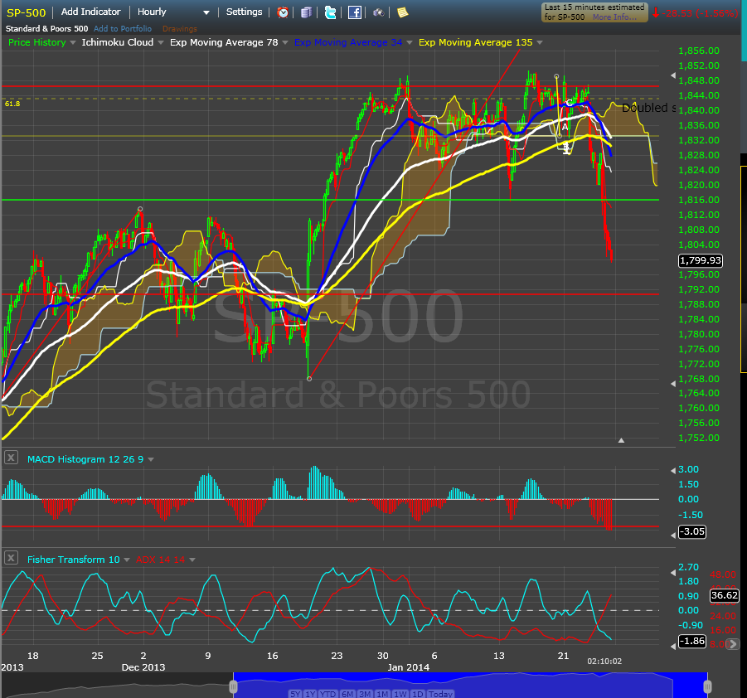Click the alarm clock alert icon
Viewport: 747px width, 698px height.
(x=283, y=12)
